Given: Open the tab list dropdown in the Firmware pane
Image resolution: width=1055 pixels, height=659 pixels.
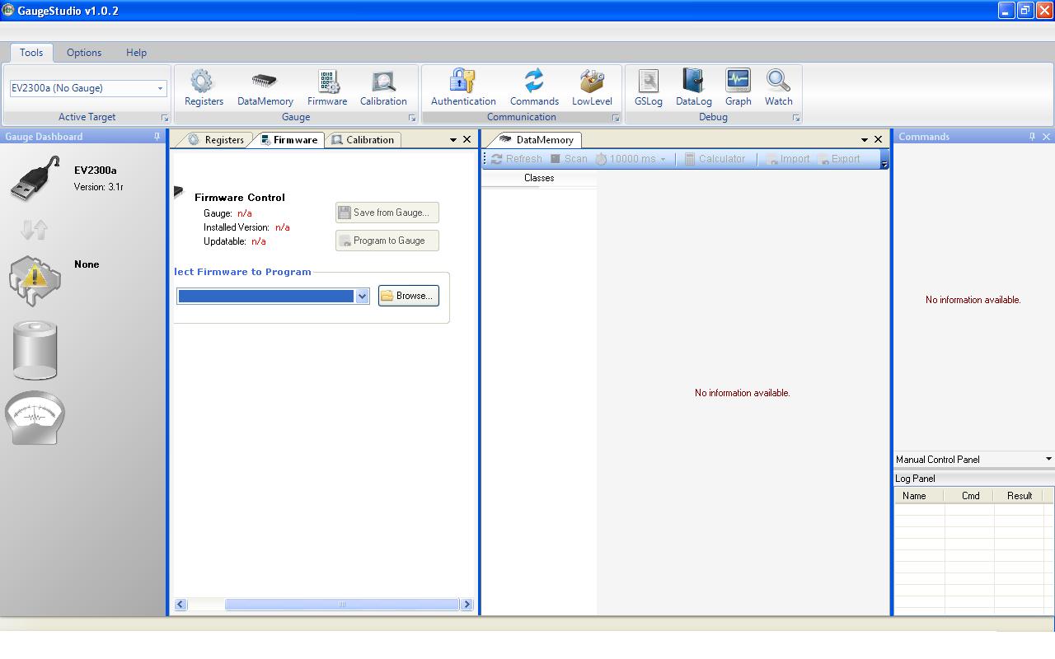Looking at the screenshot, I should pyautogui.click(x=452, y=140).
